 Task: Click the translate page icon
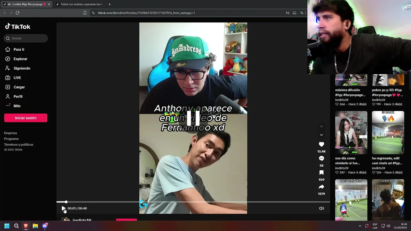[302, 13]
